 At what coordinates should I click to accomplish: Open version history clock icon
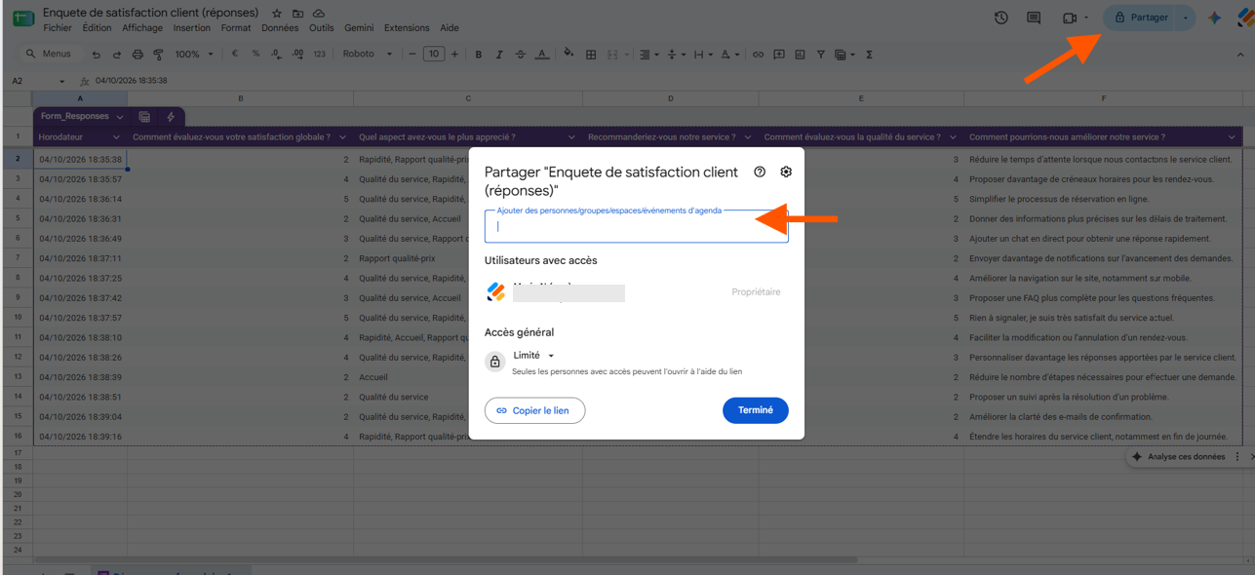tap(1000, 18)
